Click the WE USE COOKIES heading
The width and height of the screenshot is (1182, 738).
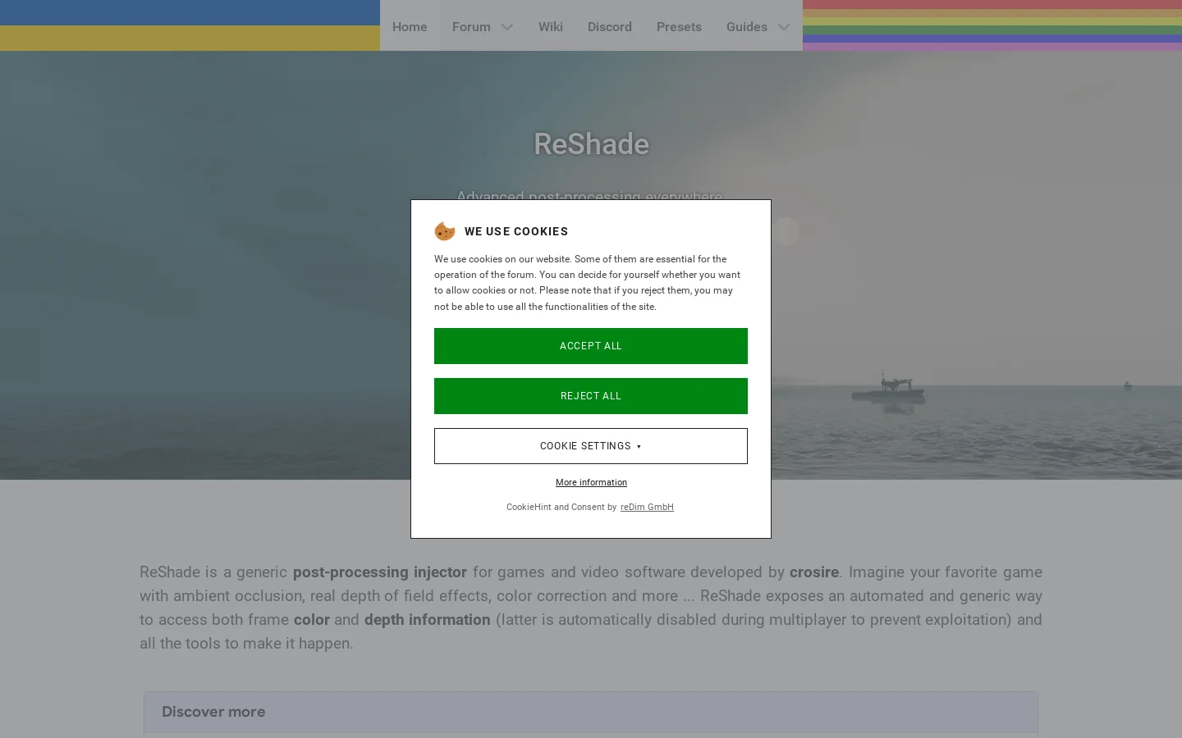tap(516, 231)
